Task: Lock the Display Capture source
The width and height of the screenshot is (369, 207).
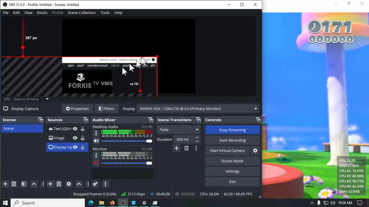Action: tap(83, 147)
